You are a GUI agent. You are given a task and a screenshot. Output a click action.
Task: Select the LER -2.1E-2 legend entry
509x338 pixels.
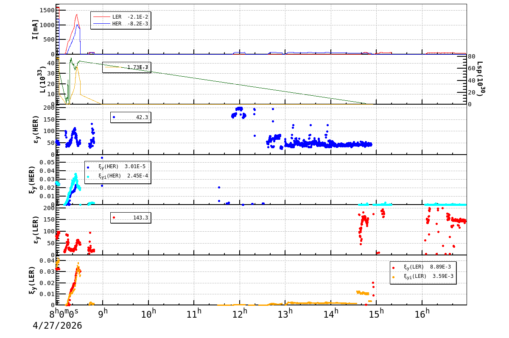pos(120,17)
